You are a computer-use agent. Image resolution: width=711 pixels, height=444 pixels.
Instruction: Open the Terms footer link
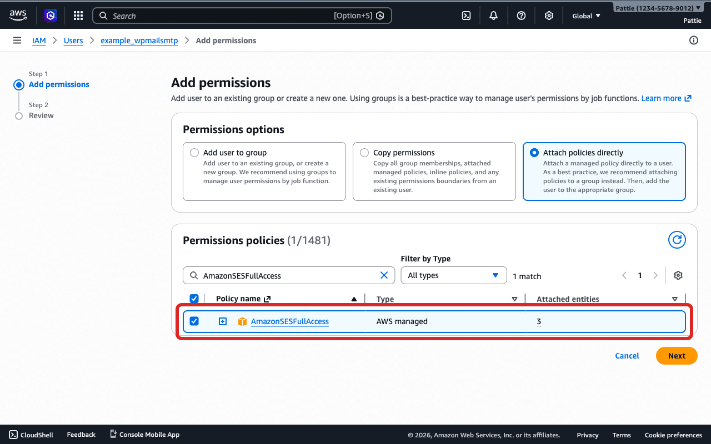(622, 435)
